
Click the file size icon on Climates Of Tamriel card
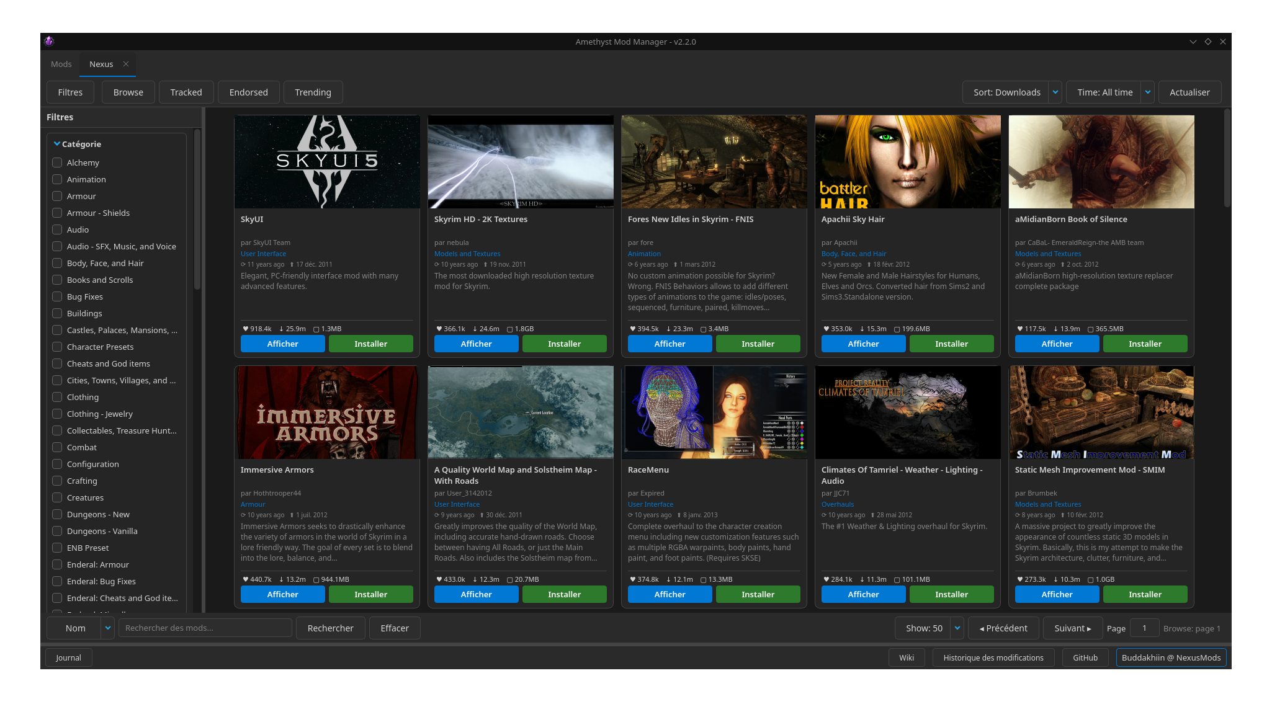(x=897, y=579)
